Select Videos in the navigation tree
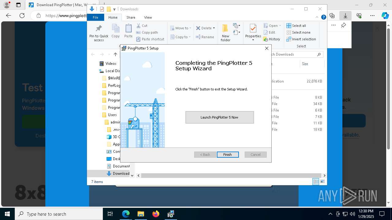Screen dimensions: 392x220 (x=108, y=64)
